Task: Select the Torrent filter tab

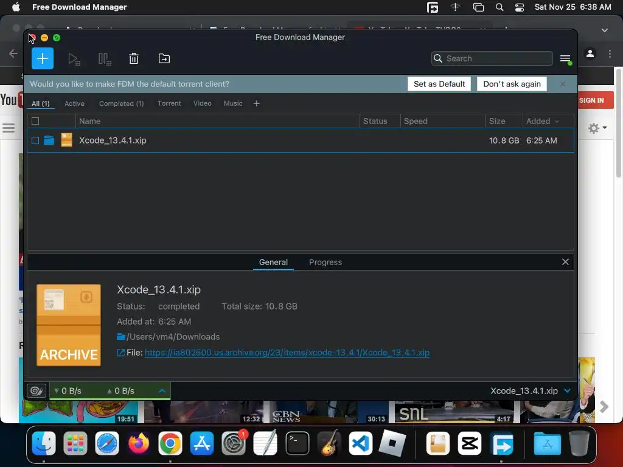Action: tap(169, 103)
